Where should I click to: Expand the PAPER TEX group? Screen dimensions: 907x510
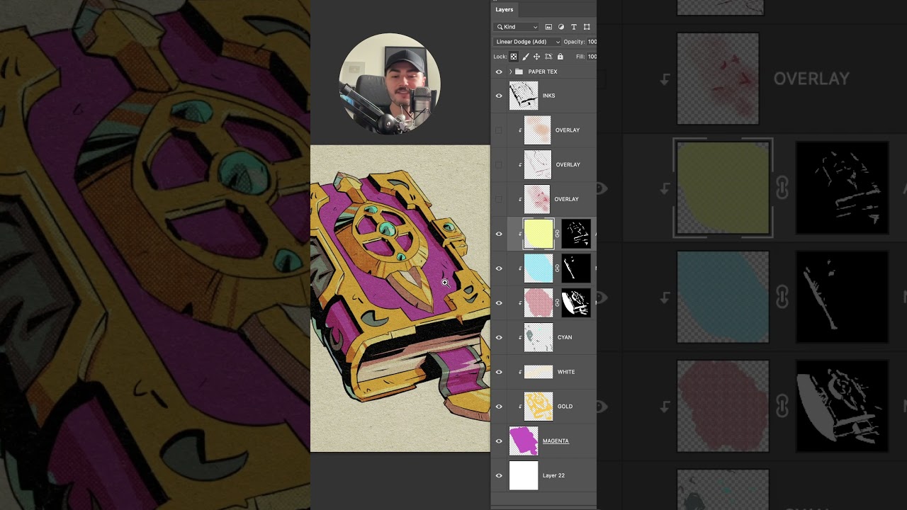(x=510, y=72)
